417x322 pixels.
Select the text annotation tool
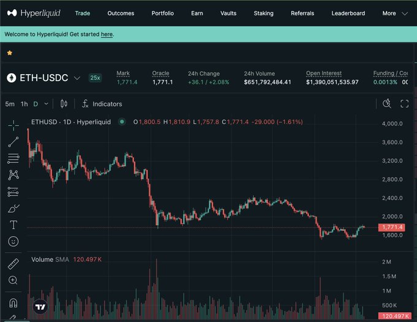[13, 225]
